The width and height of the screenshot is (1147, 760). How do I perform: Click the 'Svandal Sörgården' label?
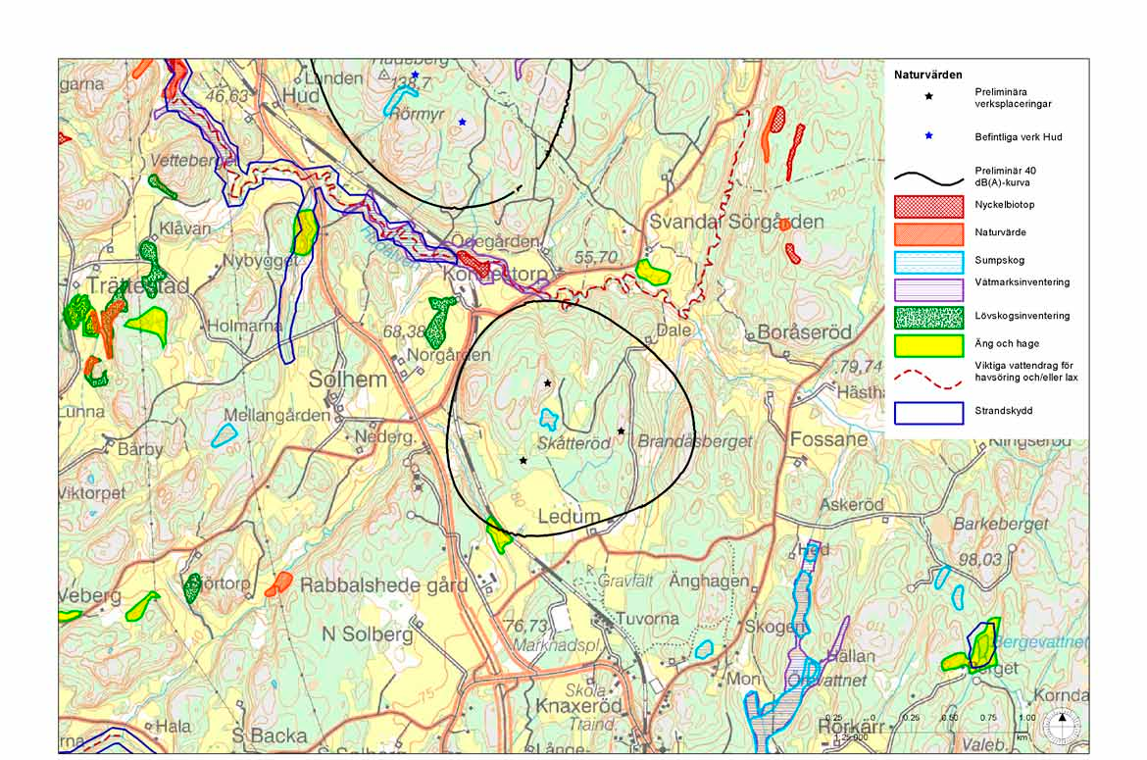tap(736, 222)
